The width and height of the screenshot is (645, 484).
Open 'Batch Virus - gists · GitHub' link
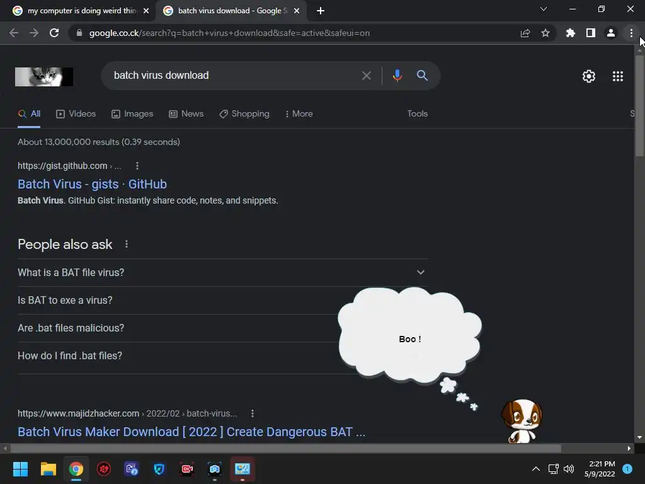[92, 184]
